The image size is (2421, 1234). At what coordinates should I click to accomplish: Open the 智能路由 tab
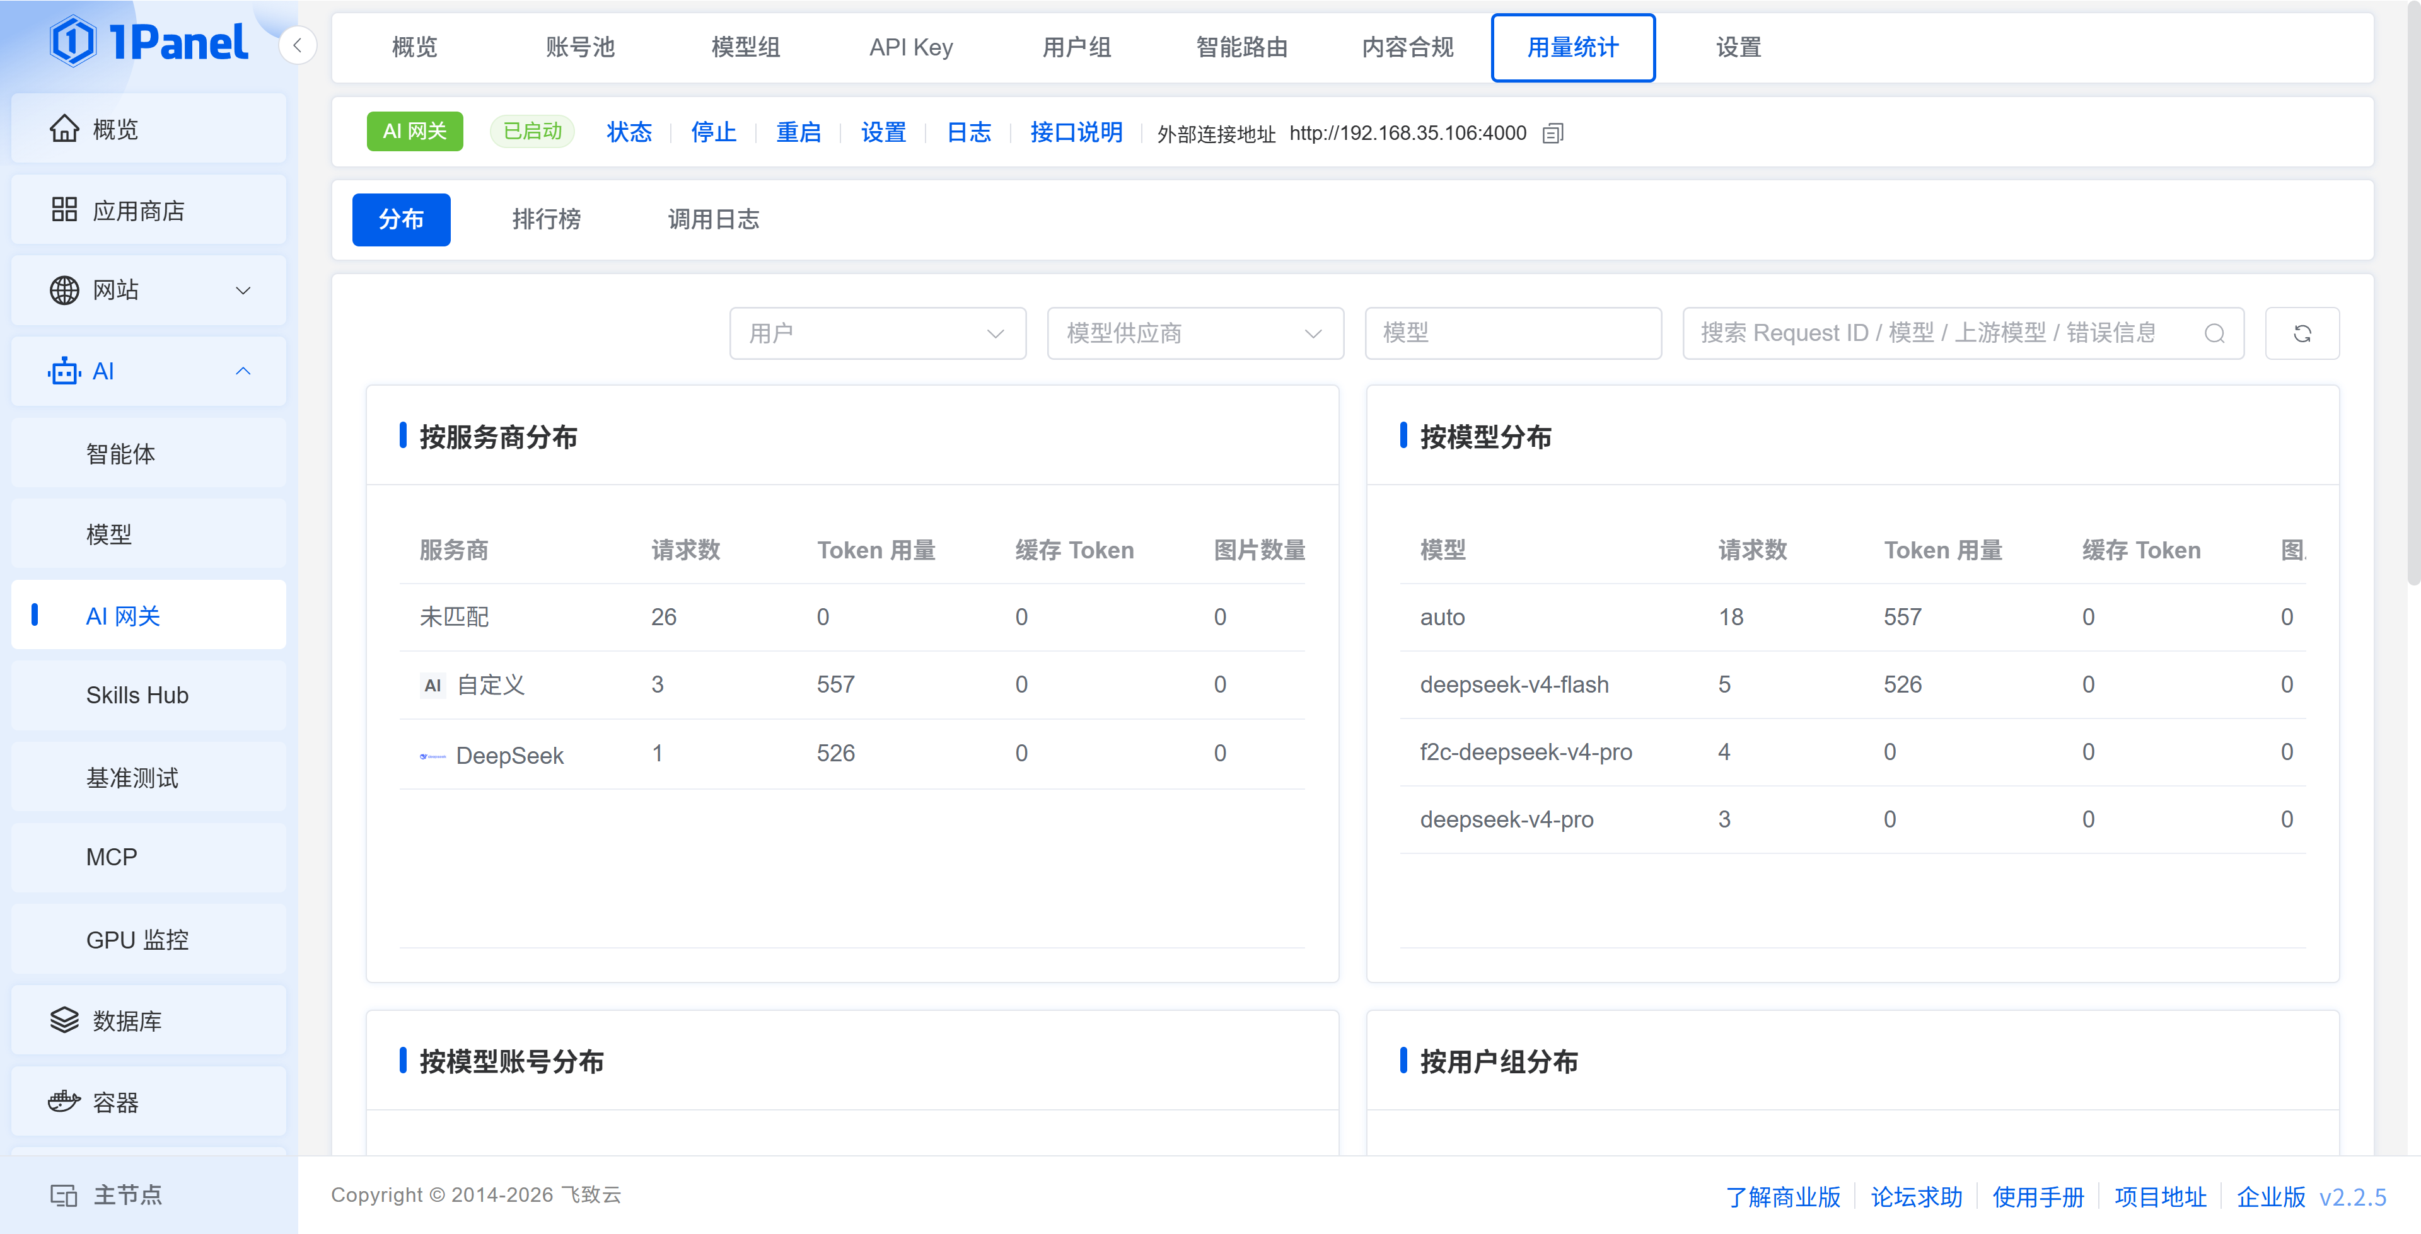click(1241, 47)
